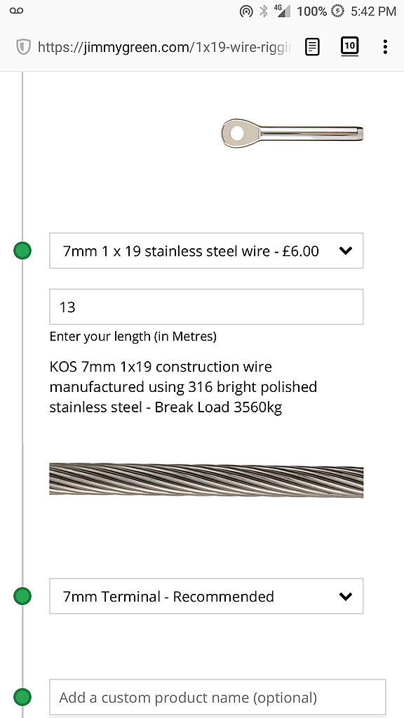Tap the hotspot status icon
The image size is (404, 718).
(x=246, y=11)
